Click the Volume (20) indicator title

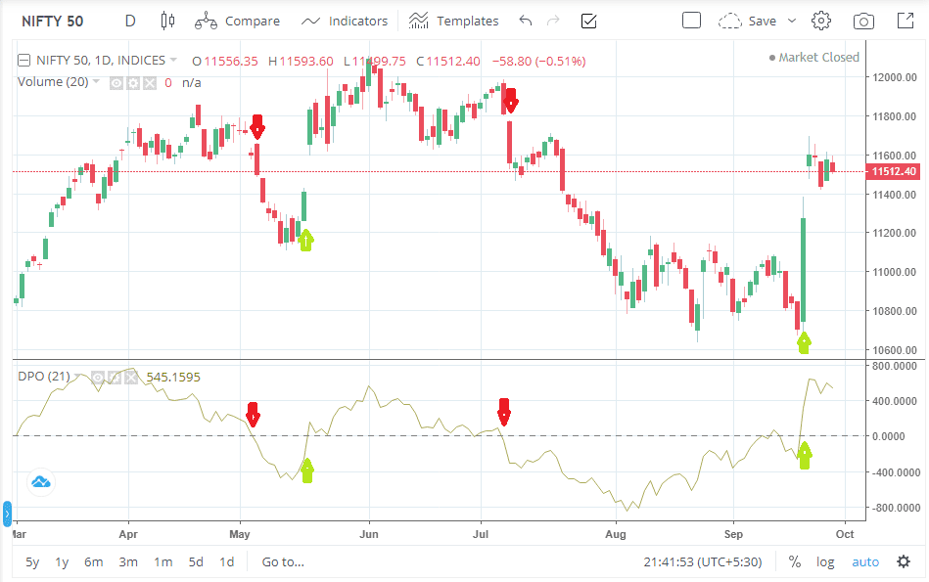pyautogui.click(x=53, y=82)
